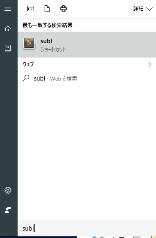The width and height of the screenshot is (156, 238).
Task: Open the Home view in Cortana sidebar
Action: [x=8, y=28]
